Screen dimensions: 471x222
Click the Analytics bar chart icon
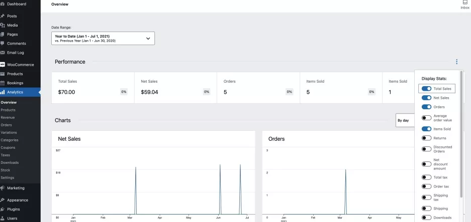(x=2, y=92)
